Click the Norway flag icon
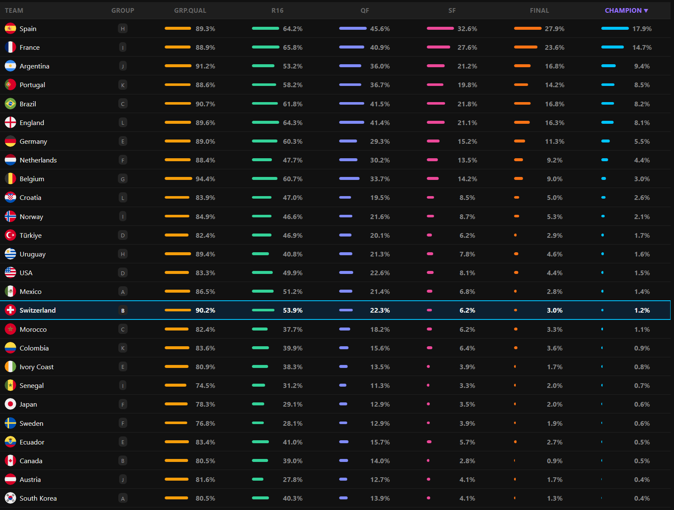This screenshot has width=674, height=510. pyautogui.click(x=10, y=217)
